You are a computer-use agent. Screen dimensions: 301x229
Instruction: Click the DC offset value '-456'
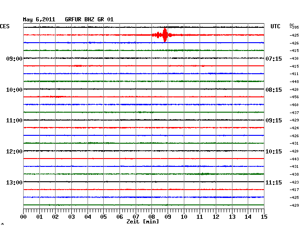click(294, 97)
